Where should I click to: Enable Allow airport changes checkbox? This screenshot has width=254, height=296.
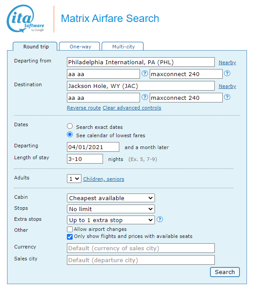[x=70, y=229]
